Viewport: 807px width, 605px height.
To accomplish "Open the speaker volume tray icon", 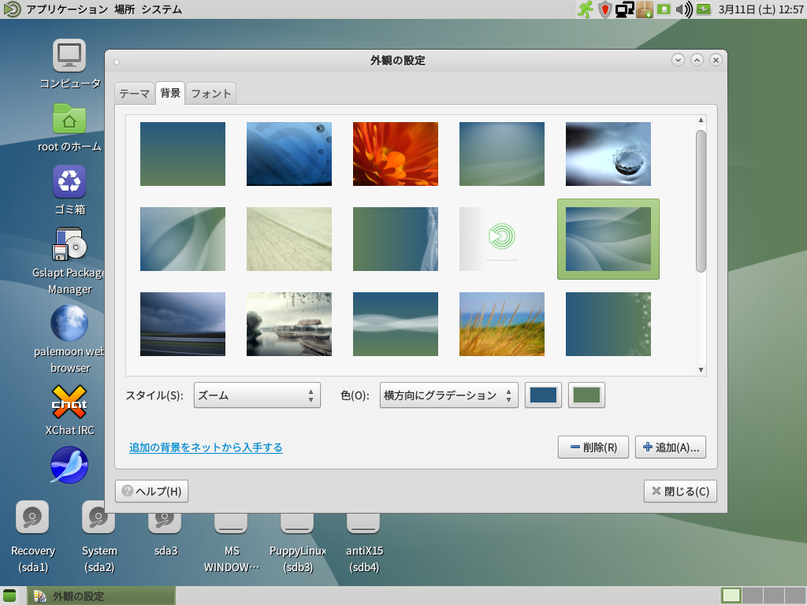I will (684, 9).
